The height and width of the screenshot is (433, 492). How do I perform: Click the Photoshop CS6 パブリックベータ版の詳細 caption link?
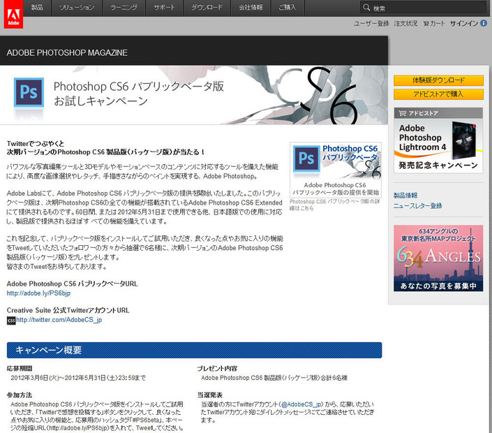pyautogui.click(x=334, y=205)
